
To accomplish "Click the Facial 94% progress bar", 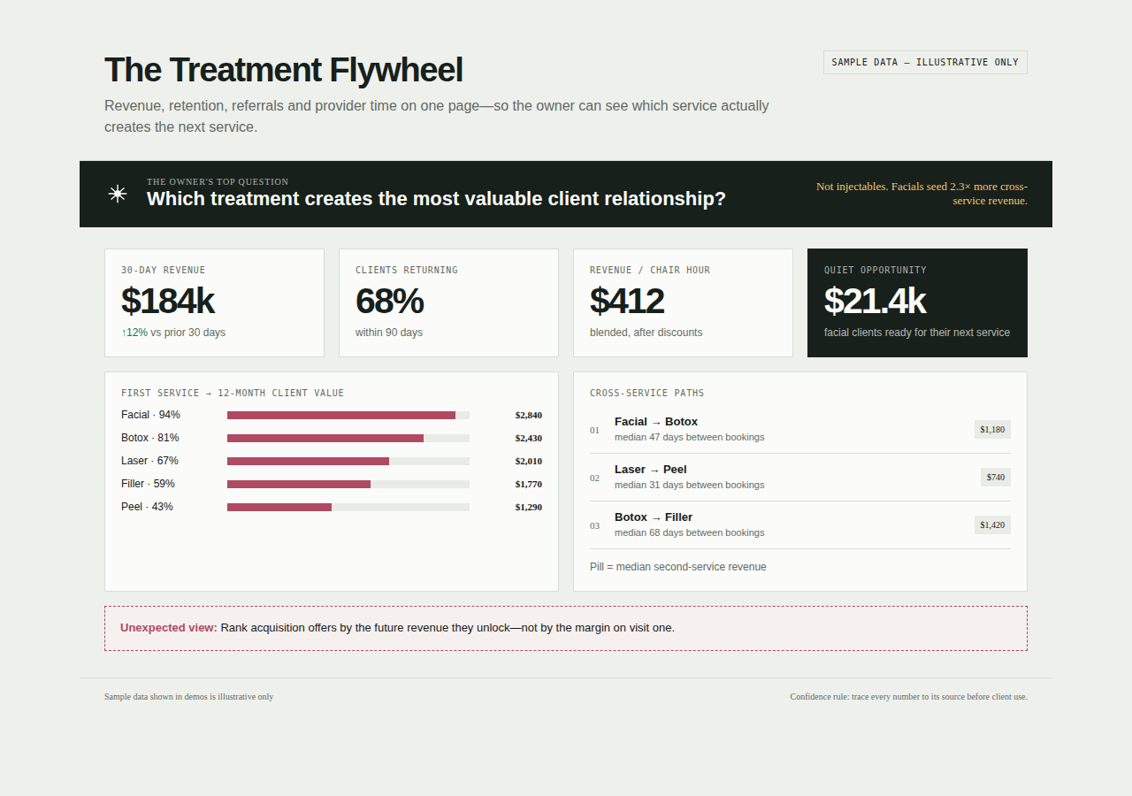I will pos(348,415).
